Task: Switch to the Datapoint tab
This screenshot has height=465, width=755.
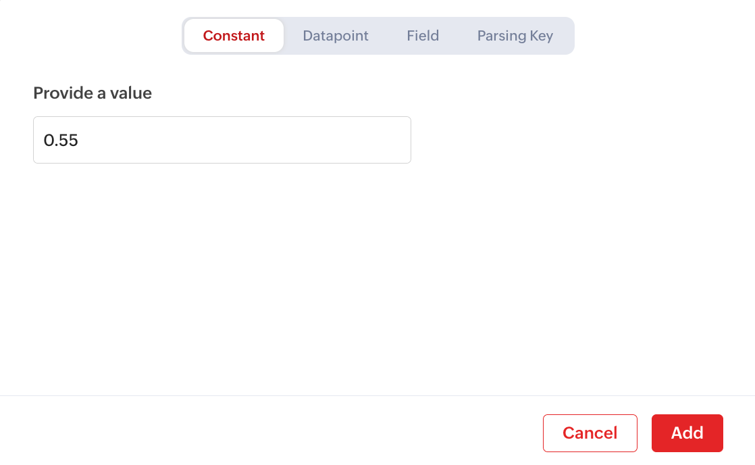Action: [336, 36]
